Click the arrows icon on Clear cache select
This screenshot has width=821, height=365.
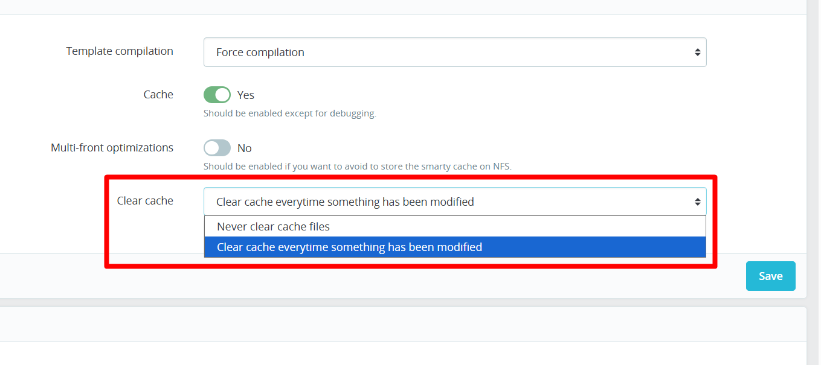(697, 202)
